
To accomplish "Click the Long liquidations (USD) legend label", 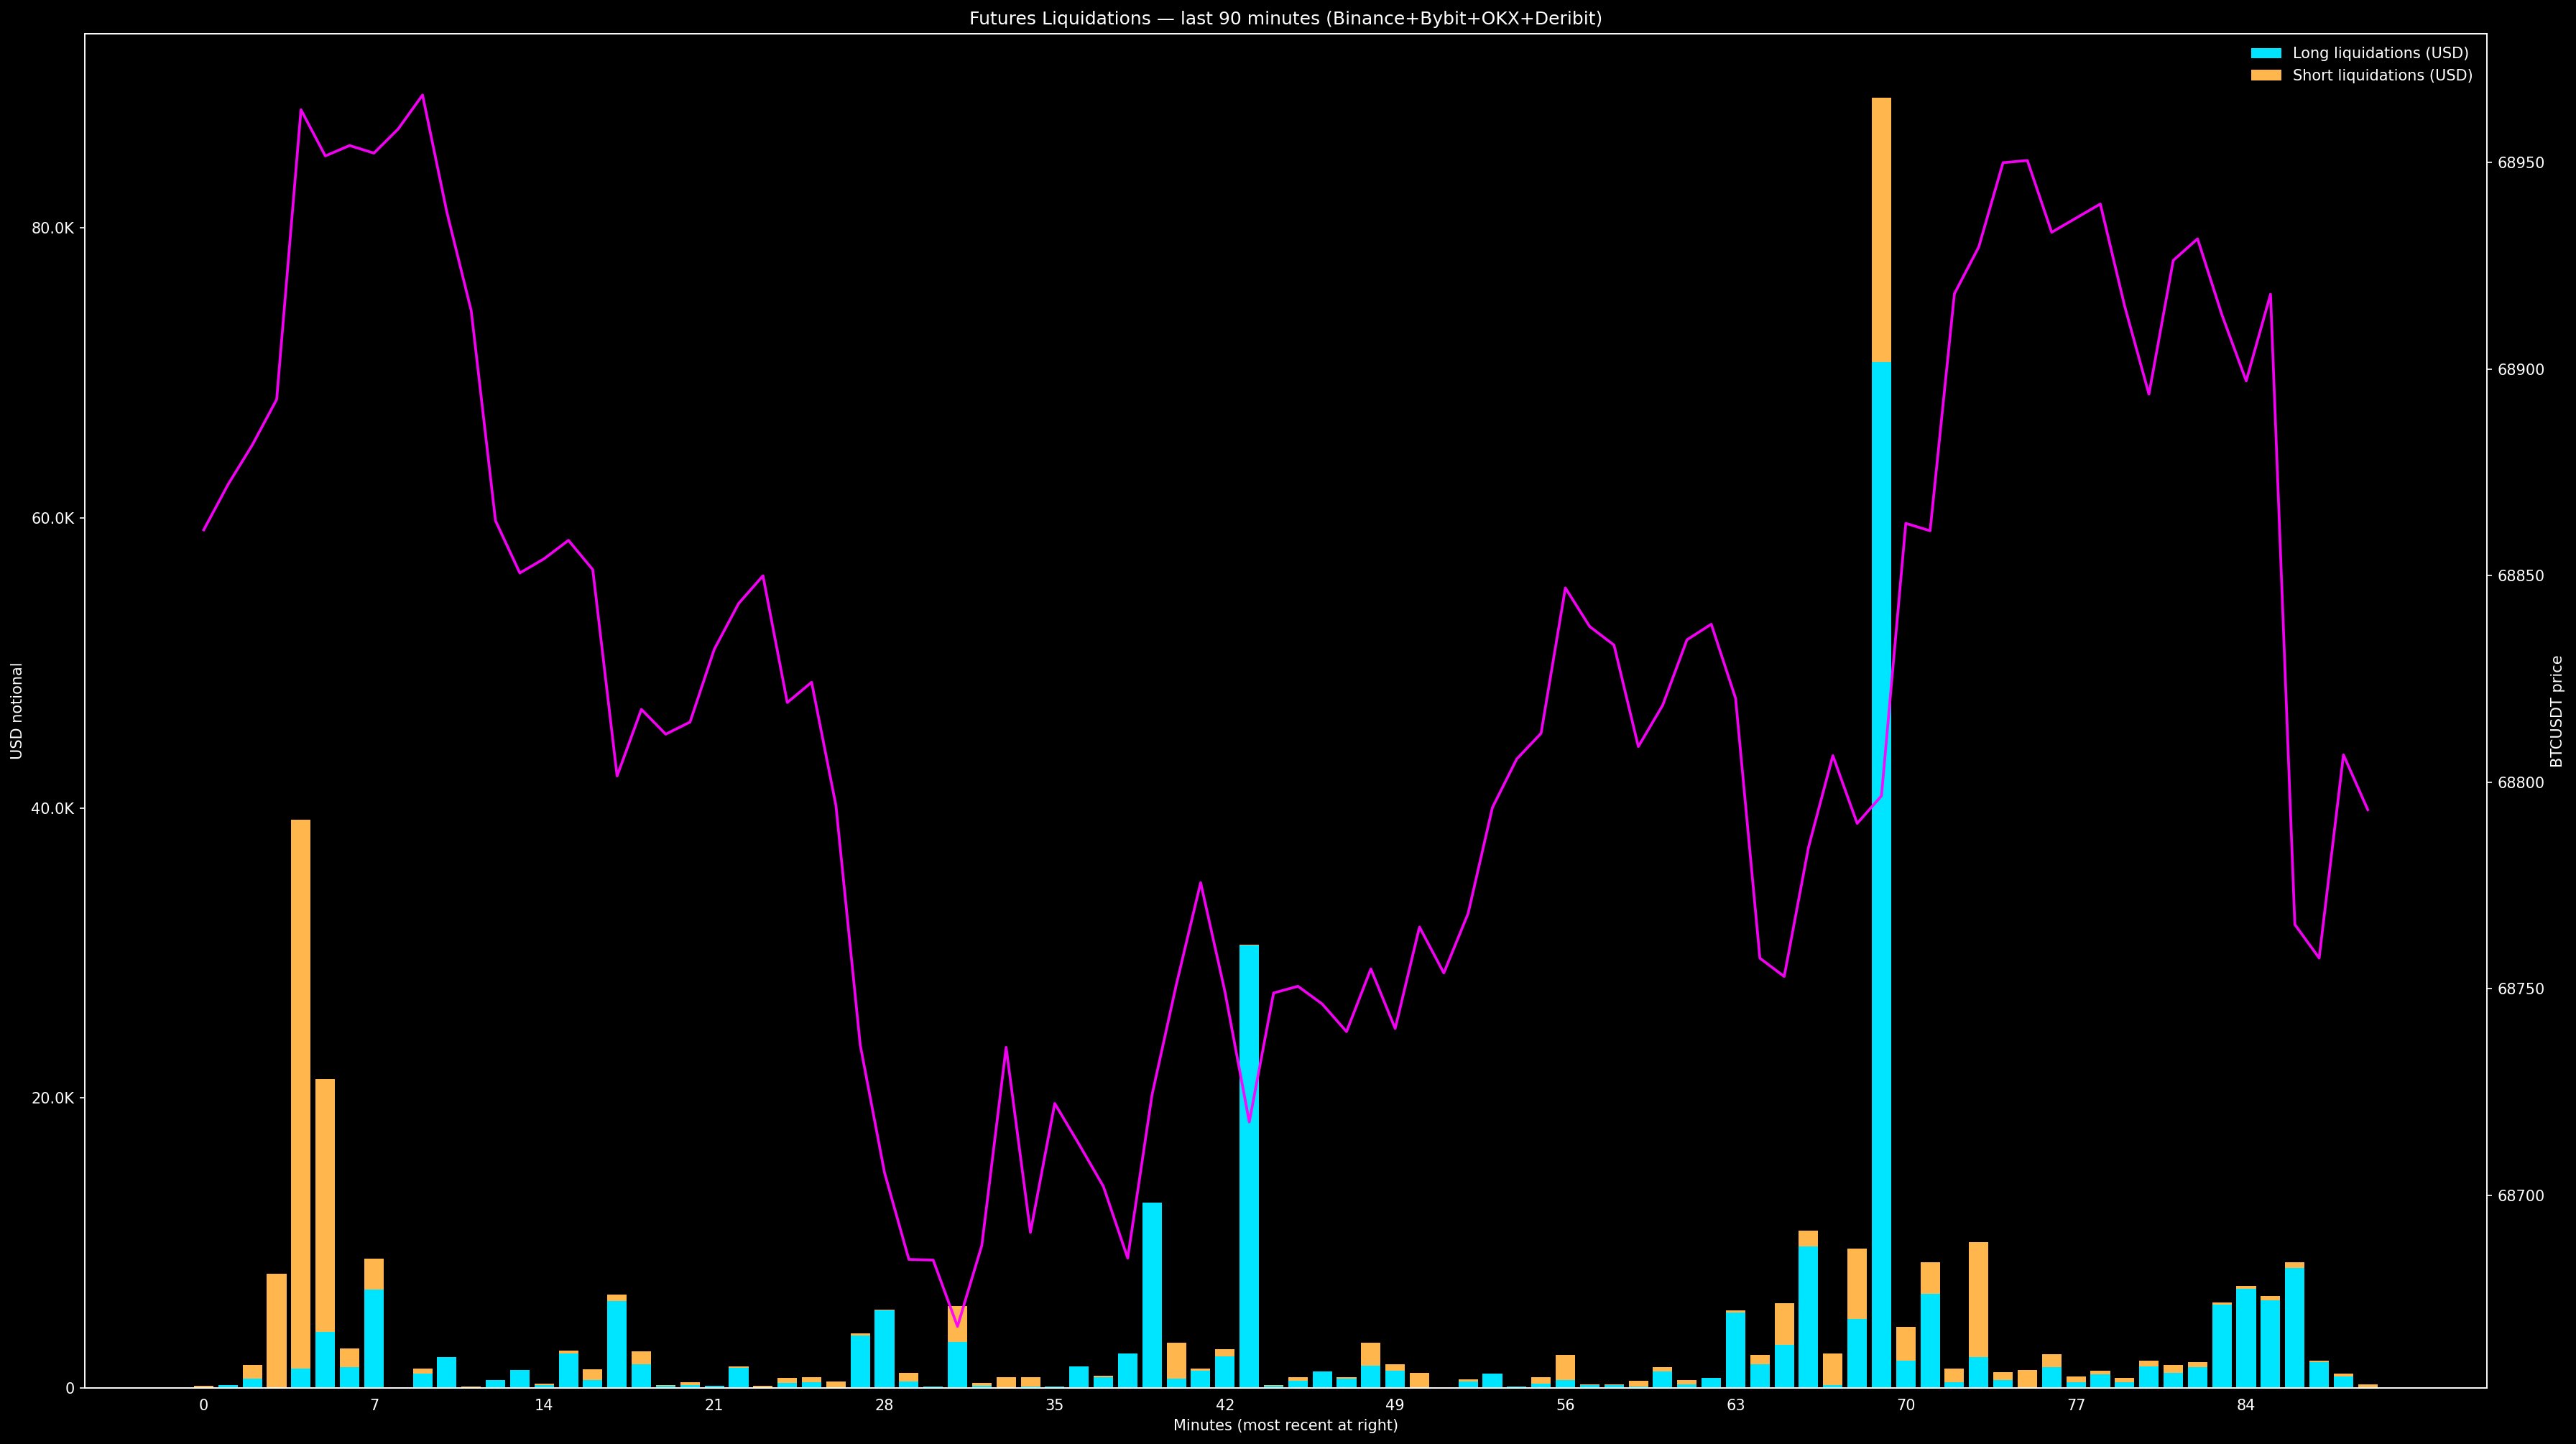I will click(x=2380, y=53).
